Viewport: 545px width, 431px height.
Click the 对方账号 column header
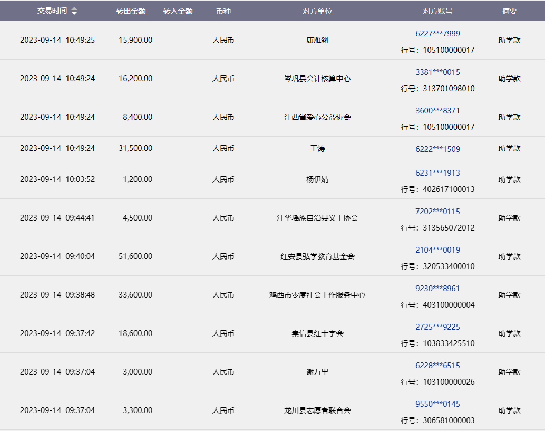(x=437, y=11)
